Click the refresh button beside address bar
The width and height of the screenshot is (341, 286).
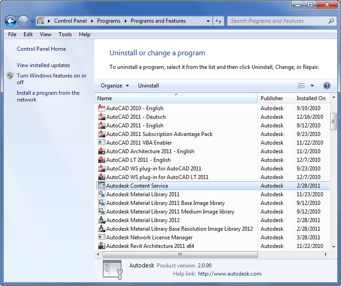(218, 21)
